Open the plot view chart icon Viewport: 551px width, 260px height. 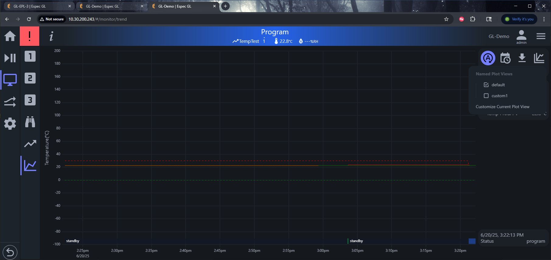click(539, 58)
